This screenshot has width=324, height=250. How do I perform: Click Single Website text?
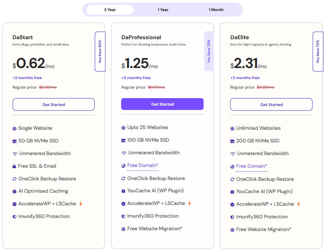coord(35,128)
